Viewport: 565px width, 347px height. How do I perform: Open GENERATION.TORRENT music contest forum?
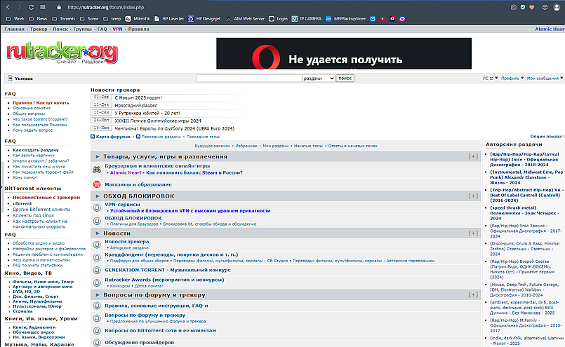pos(168,270)
